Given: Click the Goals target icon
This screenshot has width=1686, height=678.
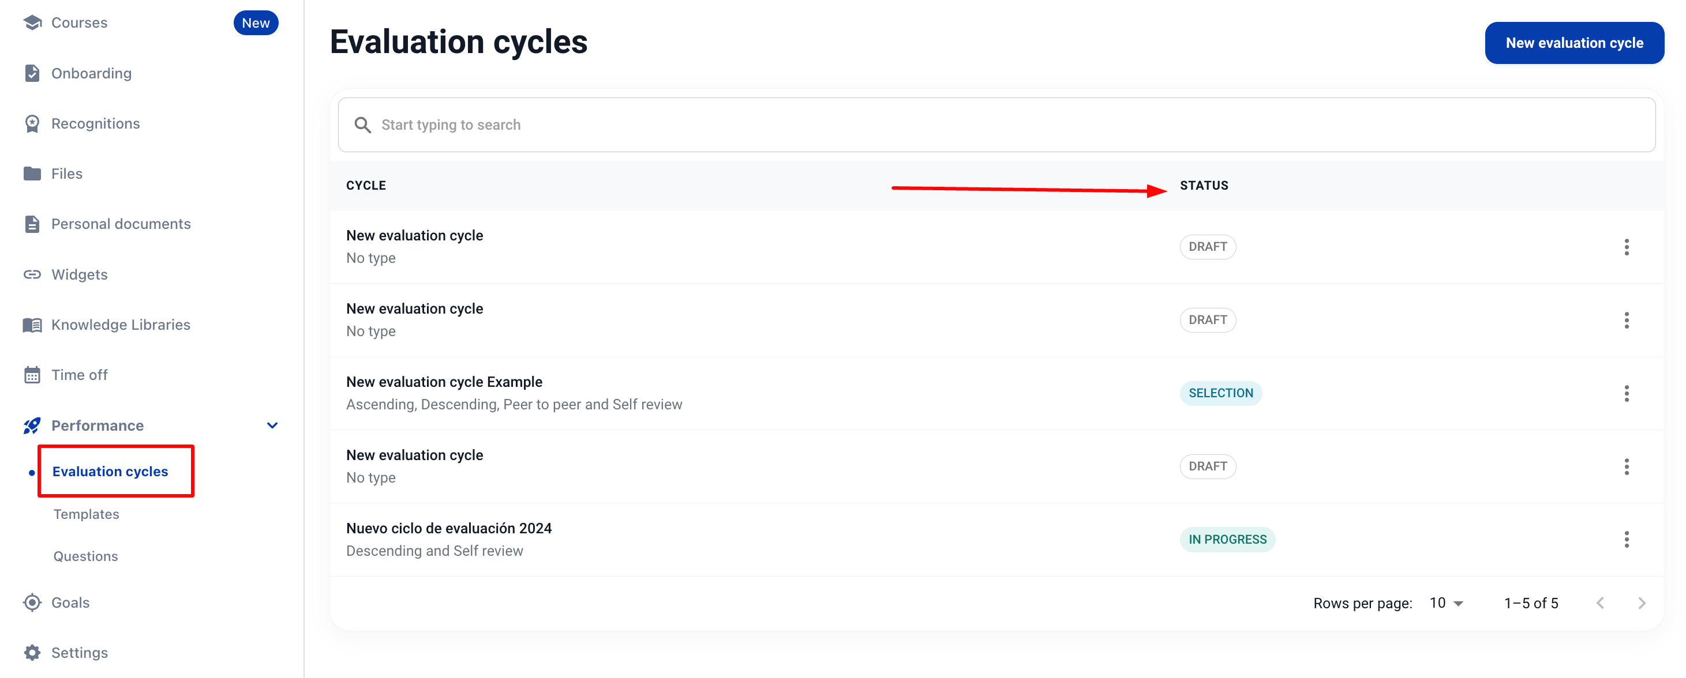Looking at the screenshot, I should pos(32,602).
